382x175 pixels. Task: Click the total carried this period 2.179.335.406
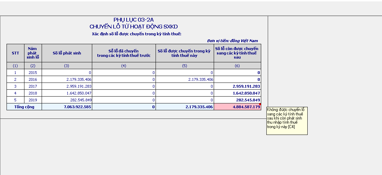(x=184, y=107)
